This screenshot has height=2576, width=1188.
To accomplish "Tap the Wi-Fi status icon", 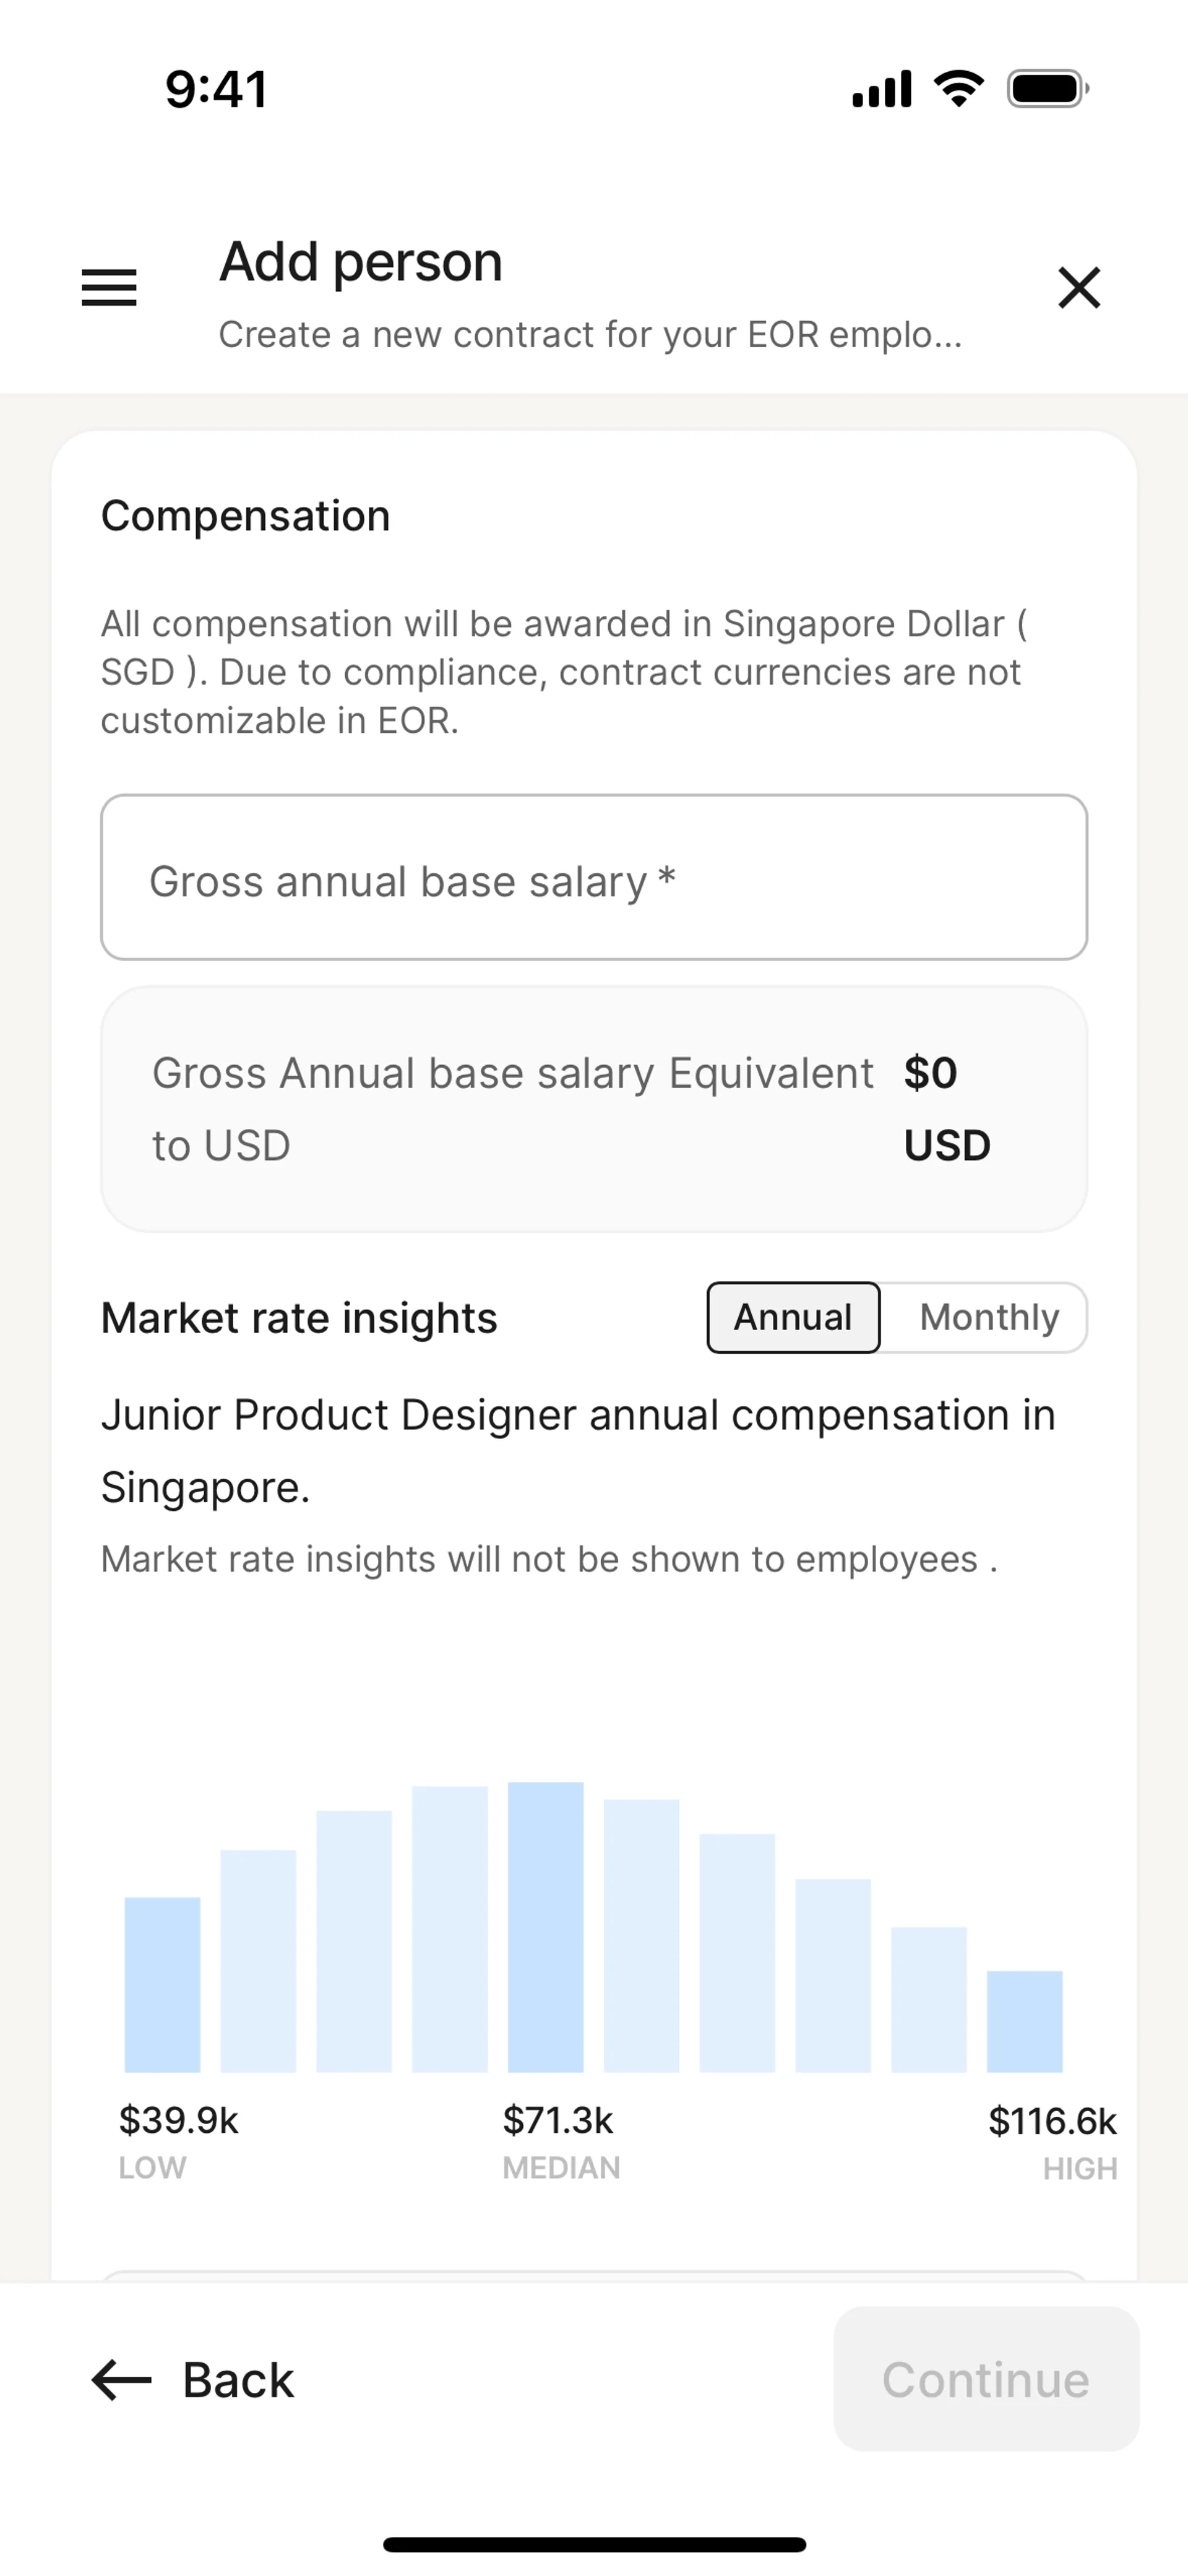I will [x=958, y=89].
